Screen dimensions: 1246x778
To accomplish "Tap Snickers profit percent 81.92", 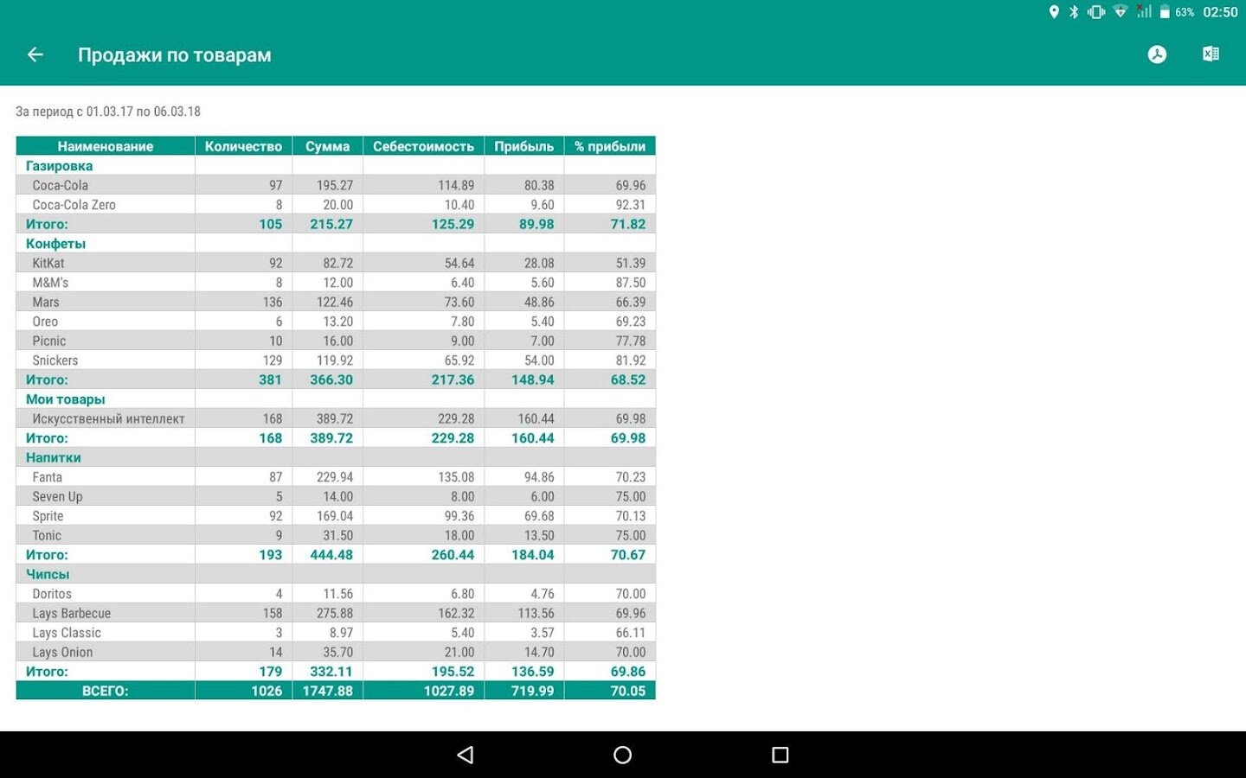I will (x=631, y=360).
